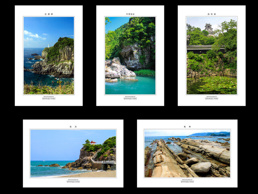The height and width of the screenshot is (194, 258).
Task: Click the title above the gorge photo
Action: pyautogui.click(x=130, y=14)
